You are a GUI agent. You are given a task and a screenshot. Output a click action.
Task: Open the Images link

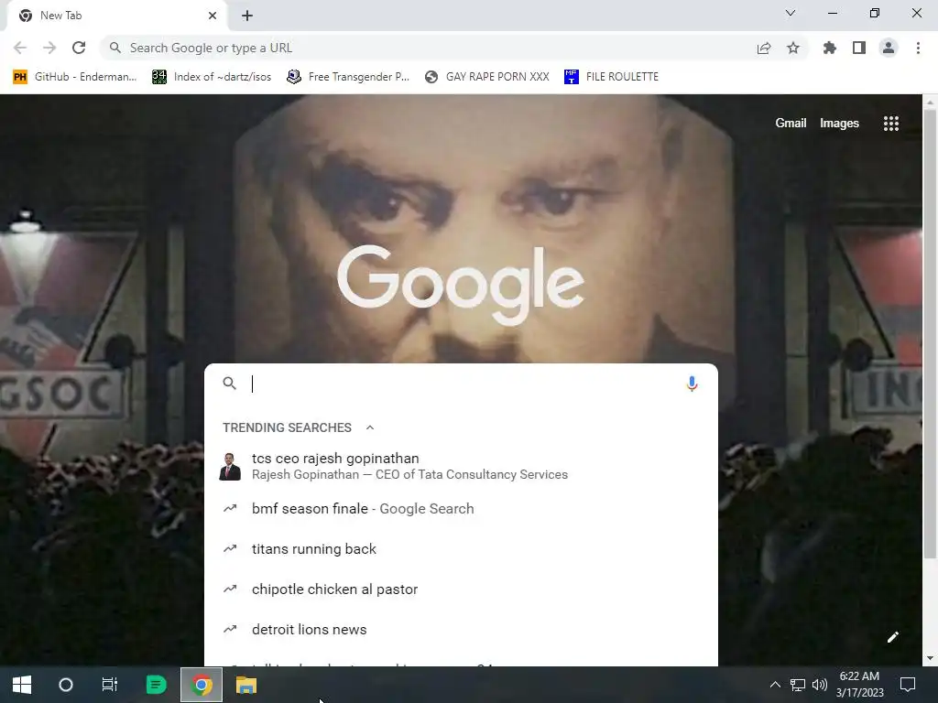pyautogui.click(x=839, y=124)
